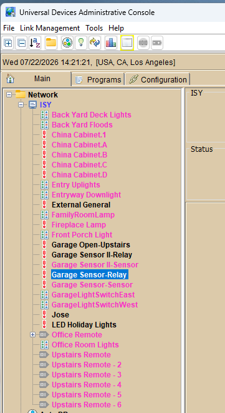Expand the Office Remote node

pos(32,335)
